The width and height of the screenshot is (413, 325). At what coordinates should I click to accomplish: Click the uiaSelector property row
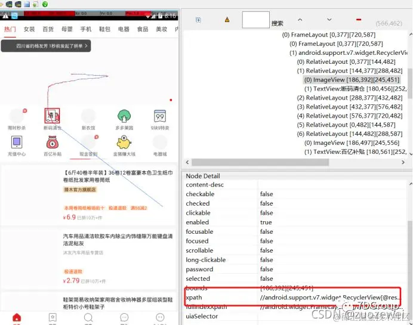(295, 316)
